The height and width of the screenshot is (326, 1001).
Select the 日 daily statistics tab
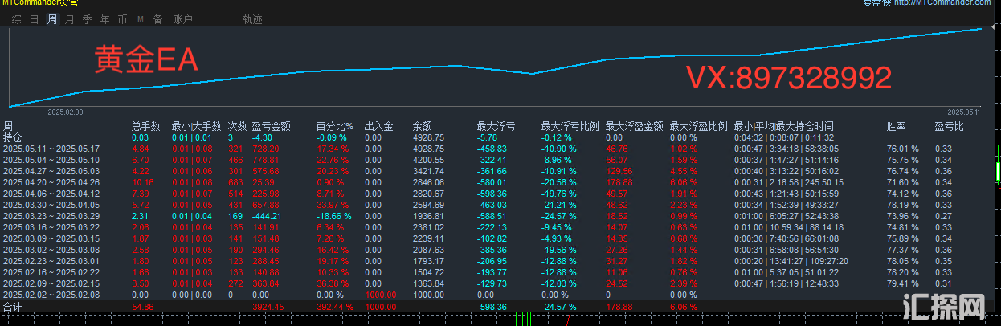(34, 19)
